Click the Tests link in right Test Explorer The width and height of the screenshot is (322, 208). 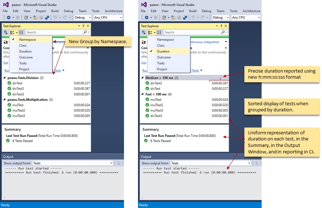tap(195, 70)
